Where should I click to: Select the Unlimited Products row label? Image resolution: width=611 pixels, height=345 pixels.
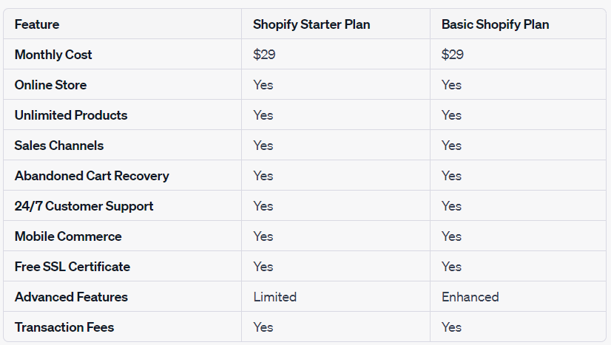(x=71, y=115)
